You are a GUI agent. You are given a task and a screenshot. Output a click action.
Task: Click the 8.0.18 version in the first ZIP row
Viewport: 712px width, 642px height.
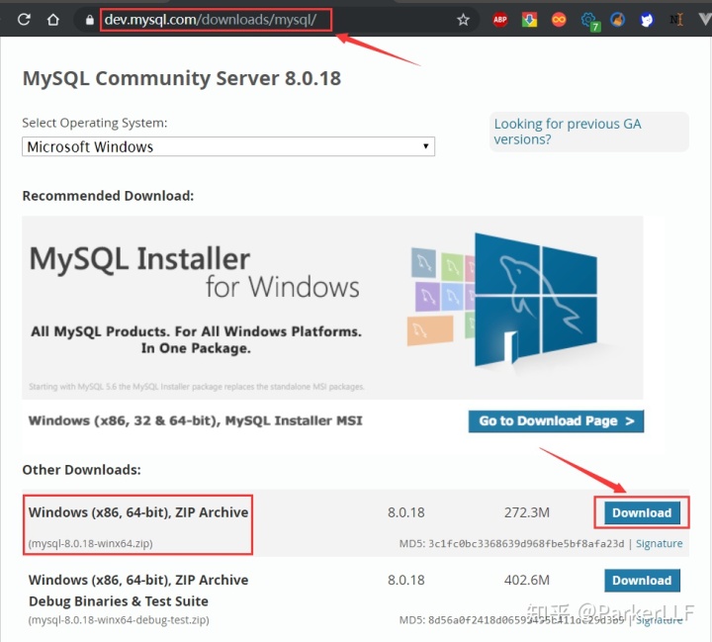[x=406, y=512]
